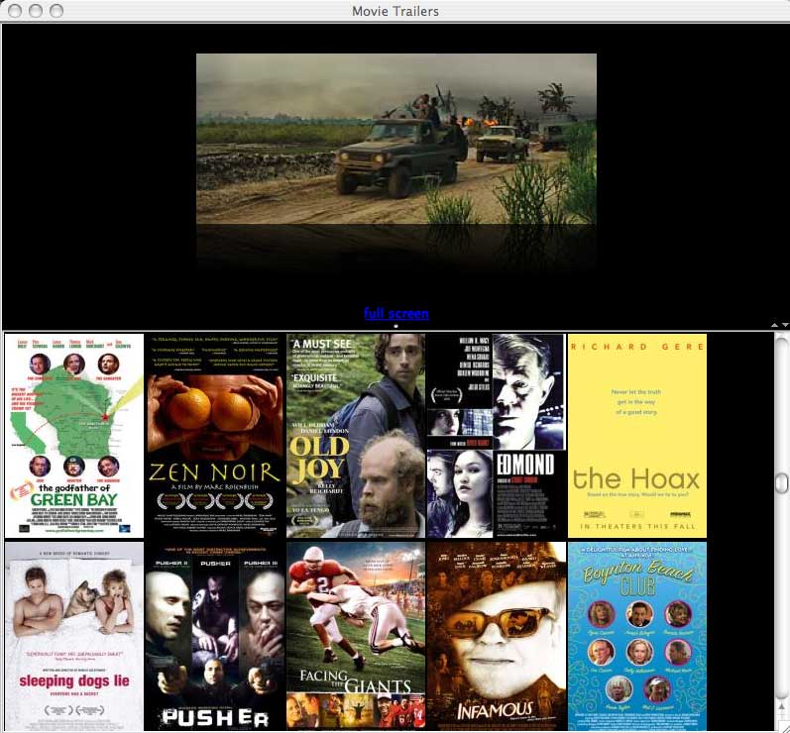Zoom the Movie Trailers window
This screenshot has width=790, height=733.
pyautogui.click(x=56, y=11)
